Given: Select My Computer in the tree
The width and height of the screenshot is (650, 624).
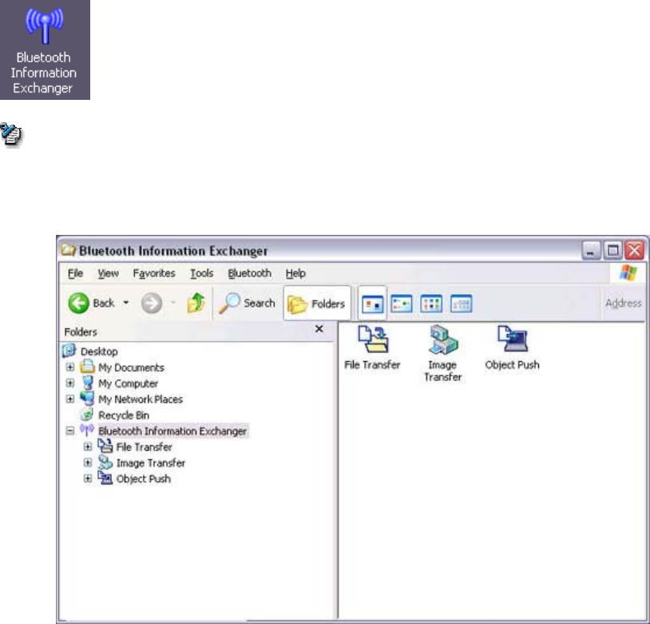Looking at the screenshot, I should pos(128,384).
